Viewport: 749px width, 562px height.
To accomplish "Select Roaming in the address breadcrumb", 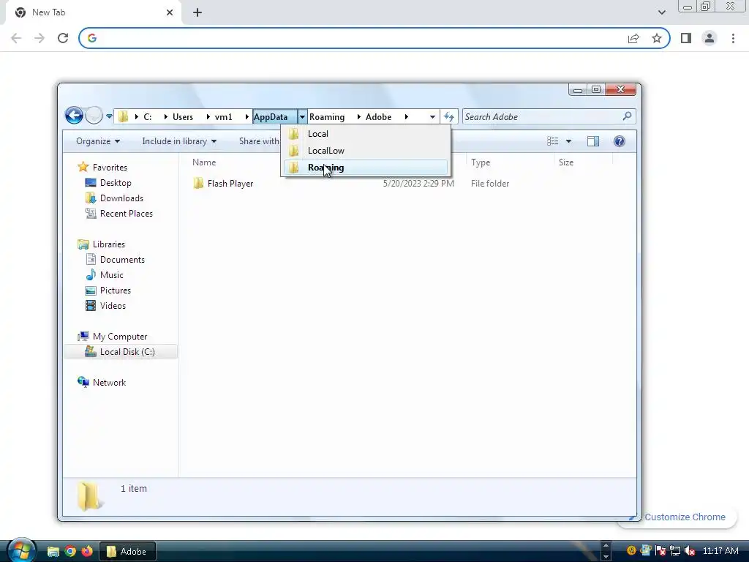I will [x=327, y=116].
